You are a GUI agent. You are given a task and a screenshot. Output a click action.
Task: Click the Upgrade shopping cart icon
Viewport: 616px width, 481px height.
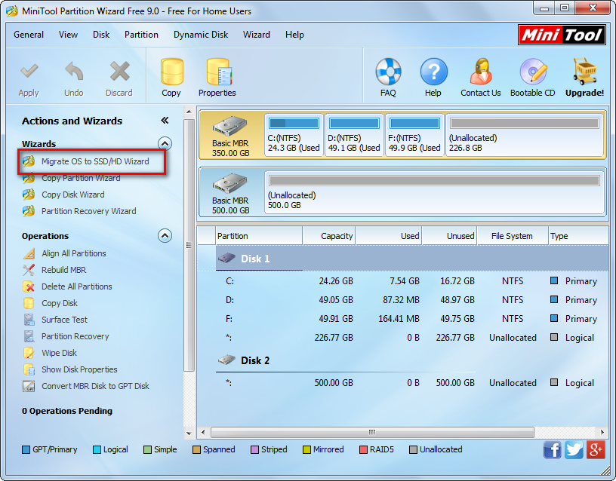[x=584, y=72]
